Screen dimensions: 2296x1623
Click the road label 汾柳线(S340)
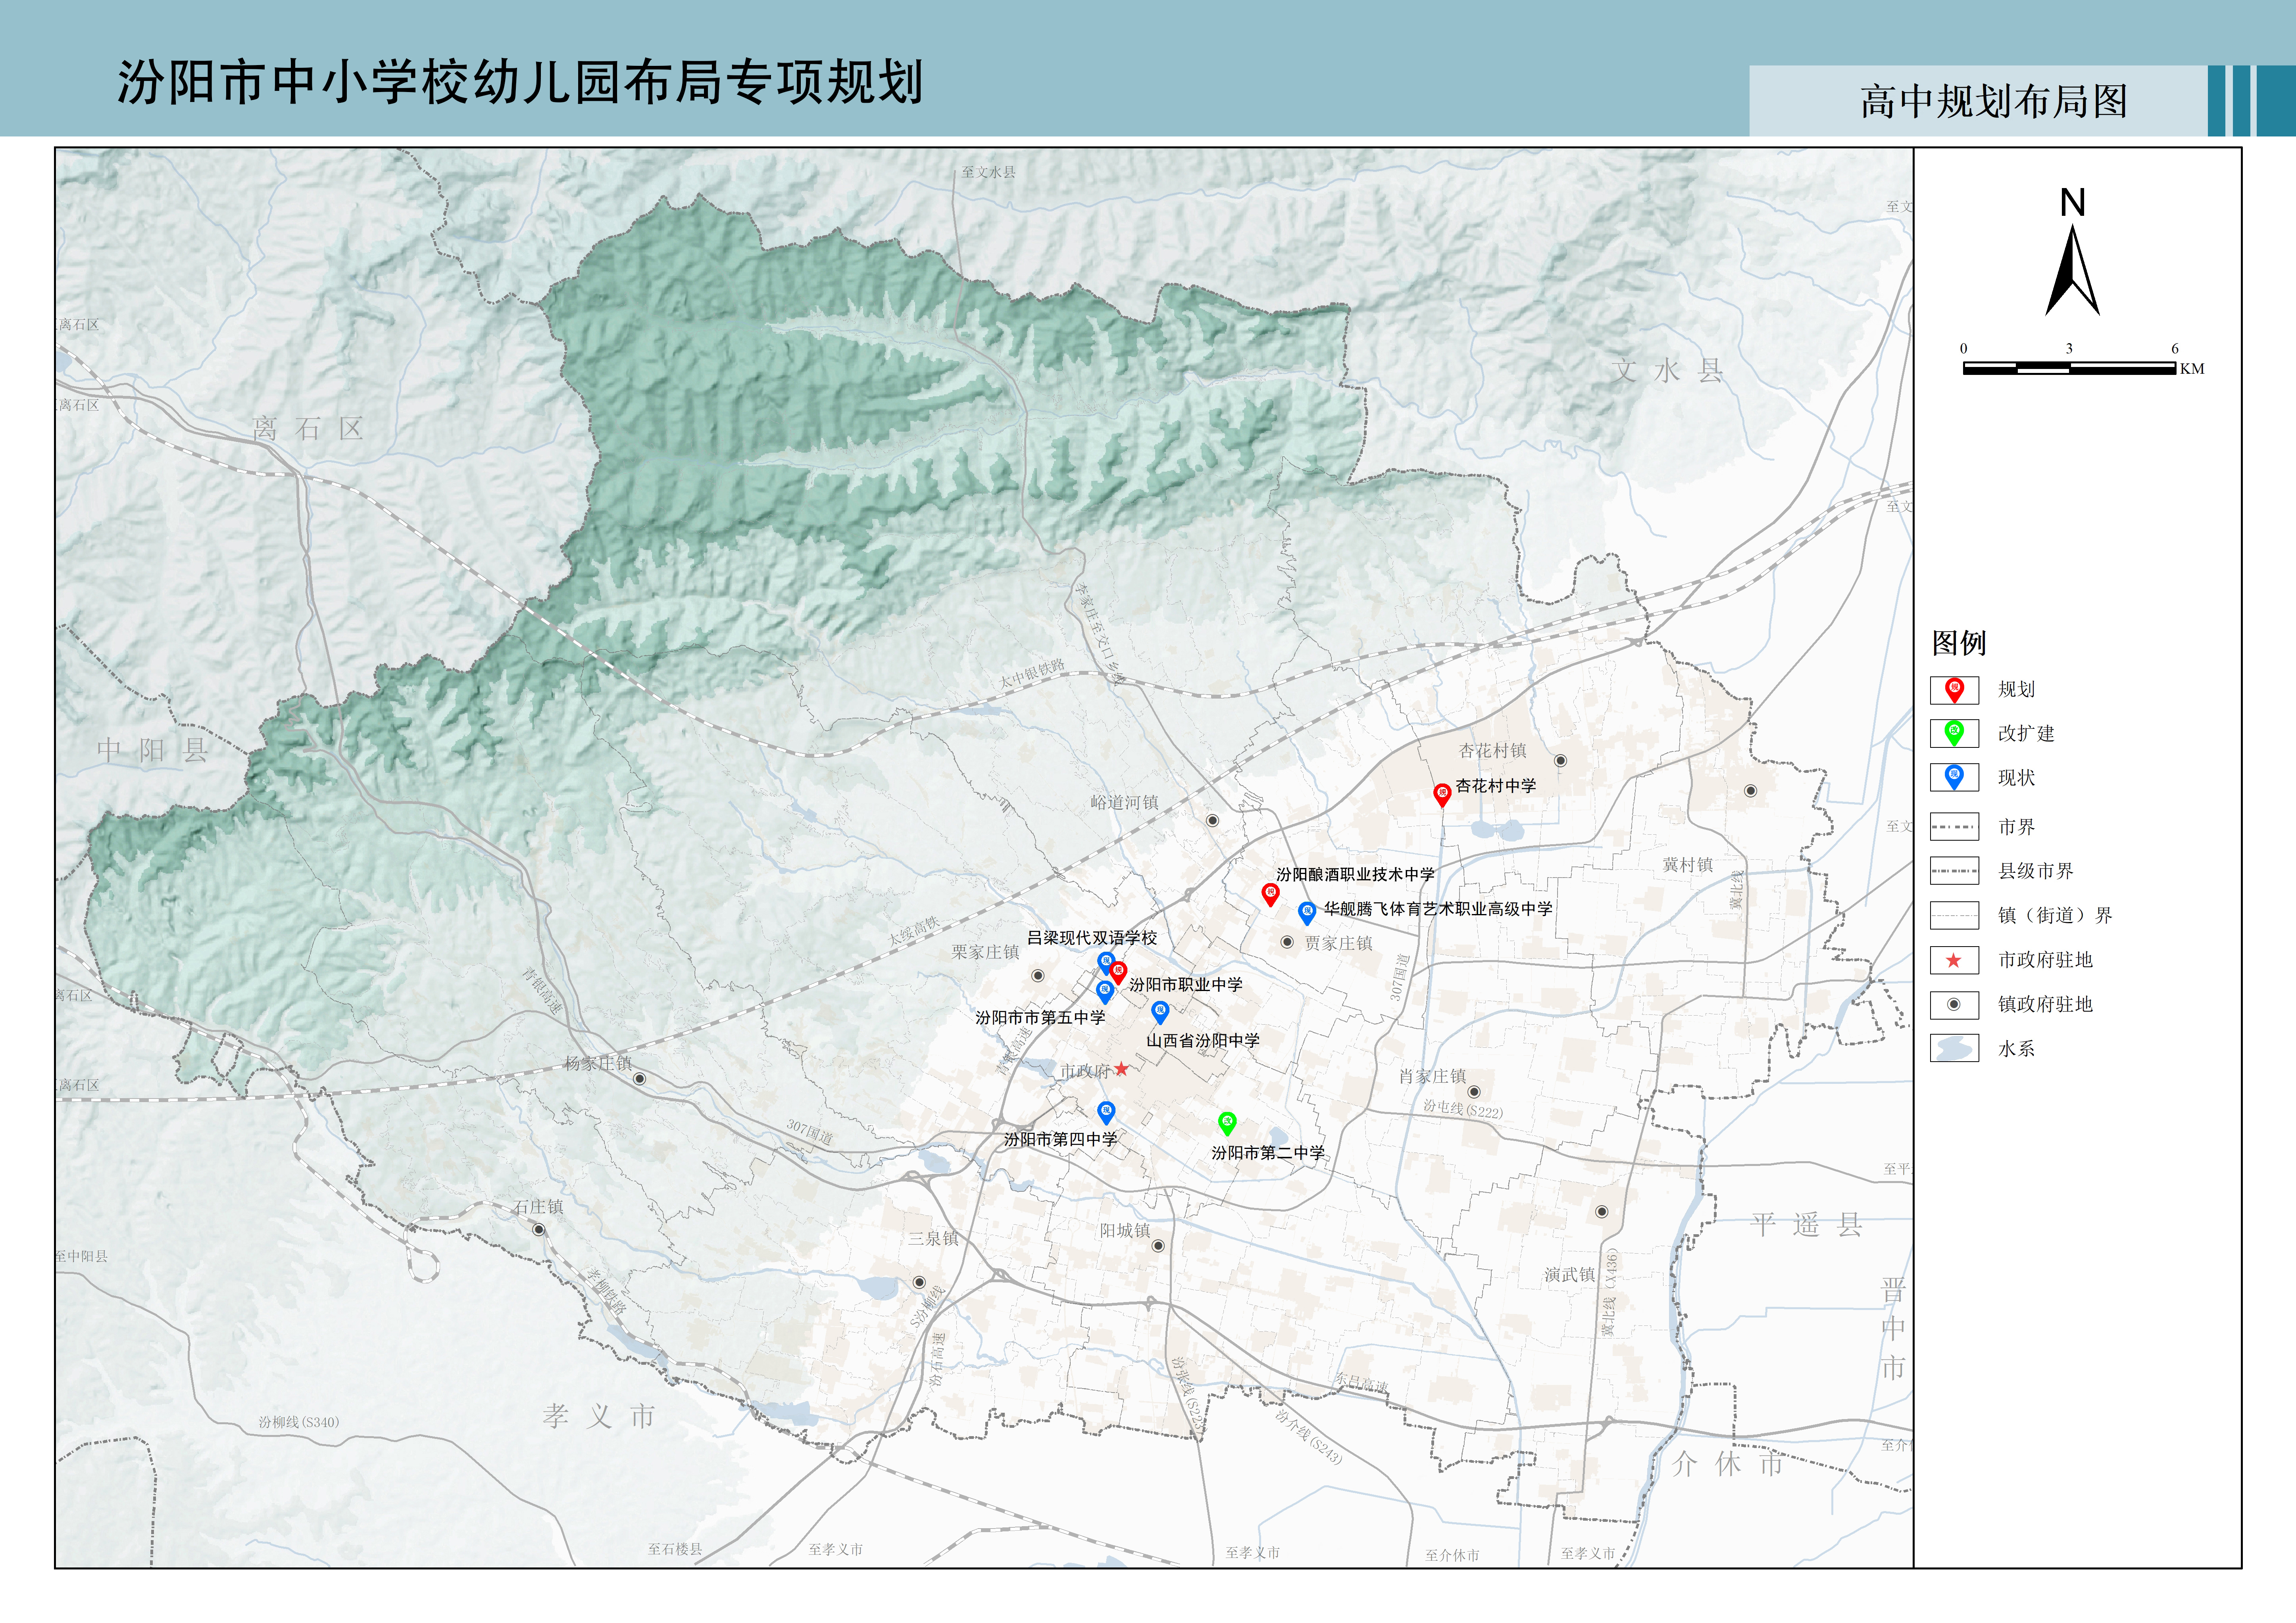299,1422
